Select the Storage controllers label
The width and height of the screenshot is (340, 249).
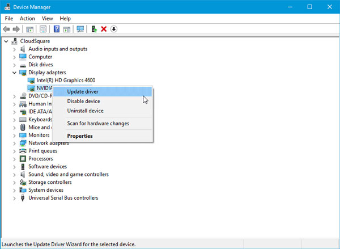click(50, 182)
